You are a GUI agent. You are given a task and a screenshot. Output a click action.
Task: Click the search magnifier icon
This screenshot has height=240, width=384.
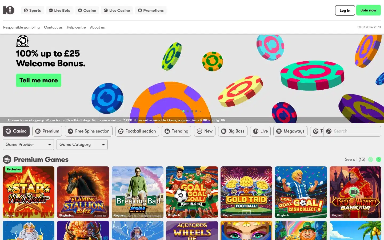click(x=329, y=131)
